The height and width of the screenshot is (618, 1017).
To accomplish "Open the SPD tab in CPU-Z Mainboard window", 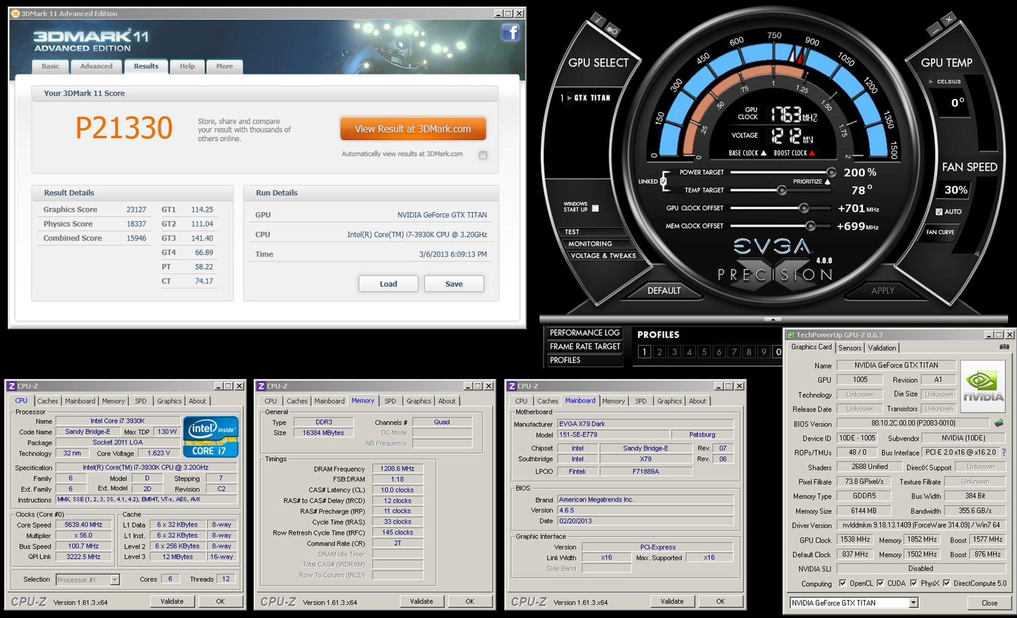I will (641, 401).
